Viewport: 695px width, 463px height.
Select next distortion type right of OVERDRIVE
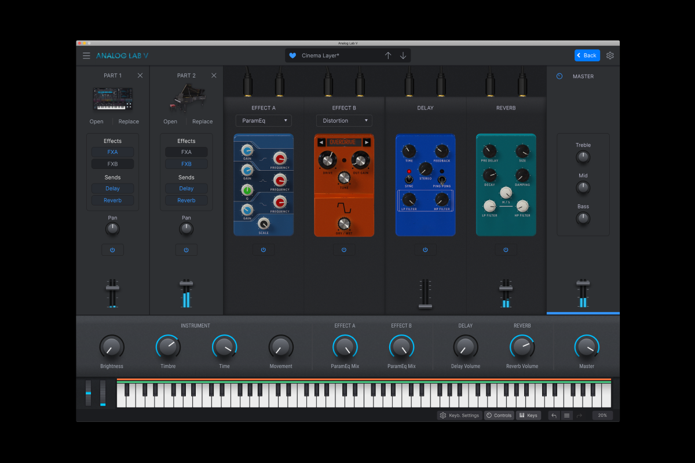367,142
